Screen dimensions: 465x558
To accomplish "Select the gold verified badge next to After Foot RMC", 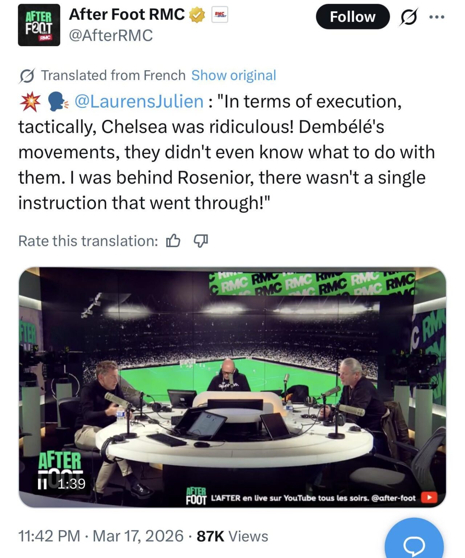I will pyautogui.click(x=196, y=16).
